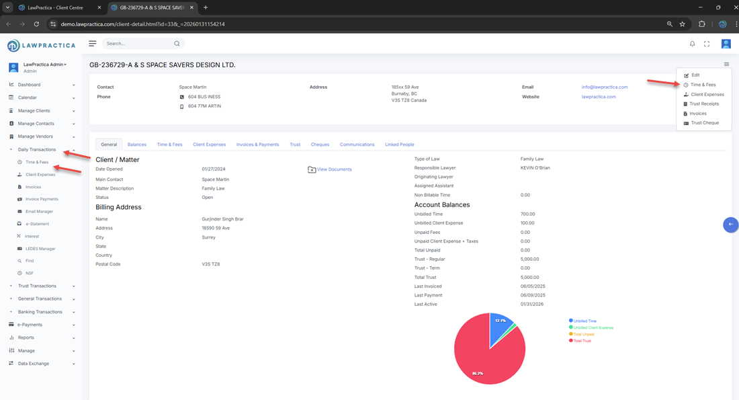
Task: Bookmark this page with the star icon
Action: click(683, 24)
